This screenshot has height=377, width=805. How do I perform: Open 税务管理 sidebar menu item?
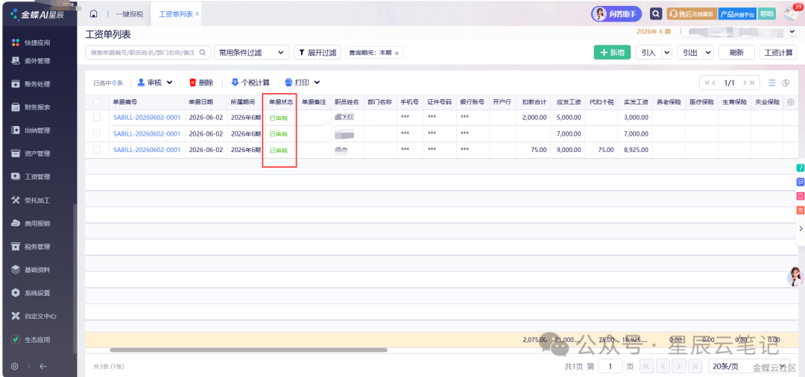[38, 246]
